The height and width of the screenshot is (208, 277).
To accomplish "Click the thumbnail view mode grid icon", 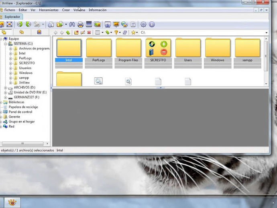I will coord(98,33).
